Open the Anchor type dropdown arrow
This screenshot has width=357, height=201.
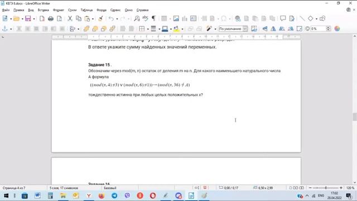click(11, 29)
